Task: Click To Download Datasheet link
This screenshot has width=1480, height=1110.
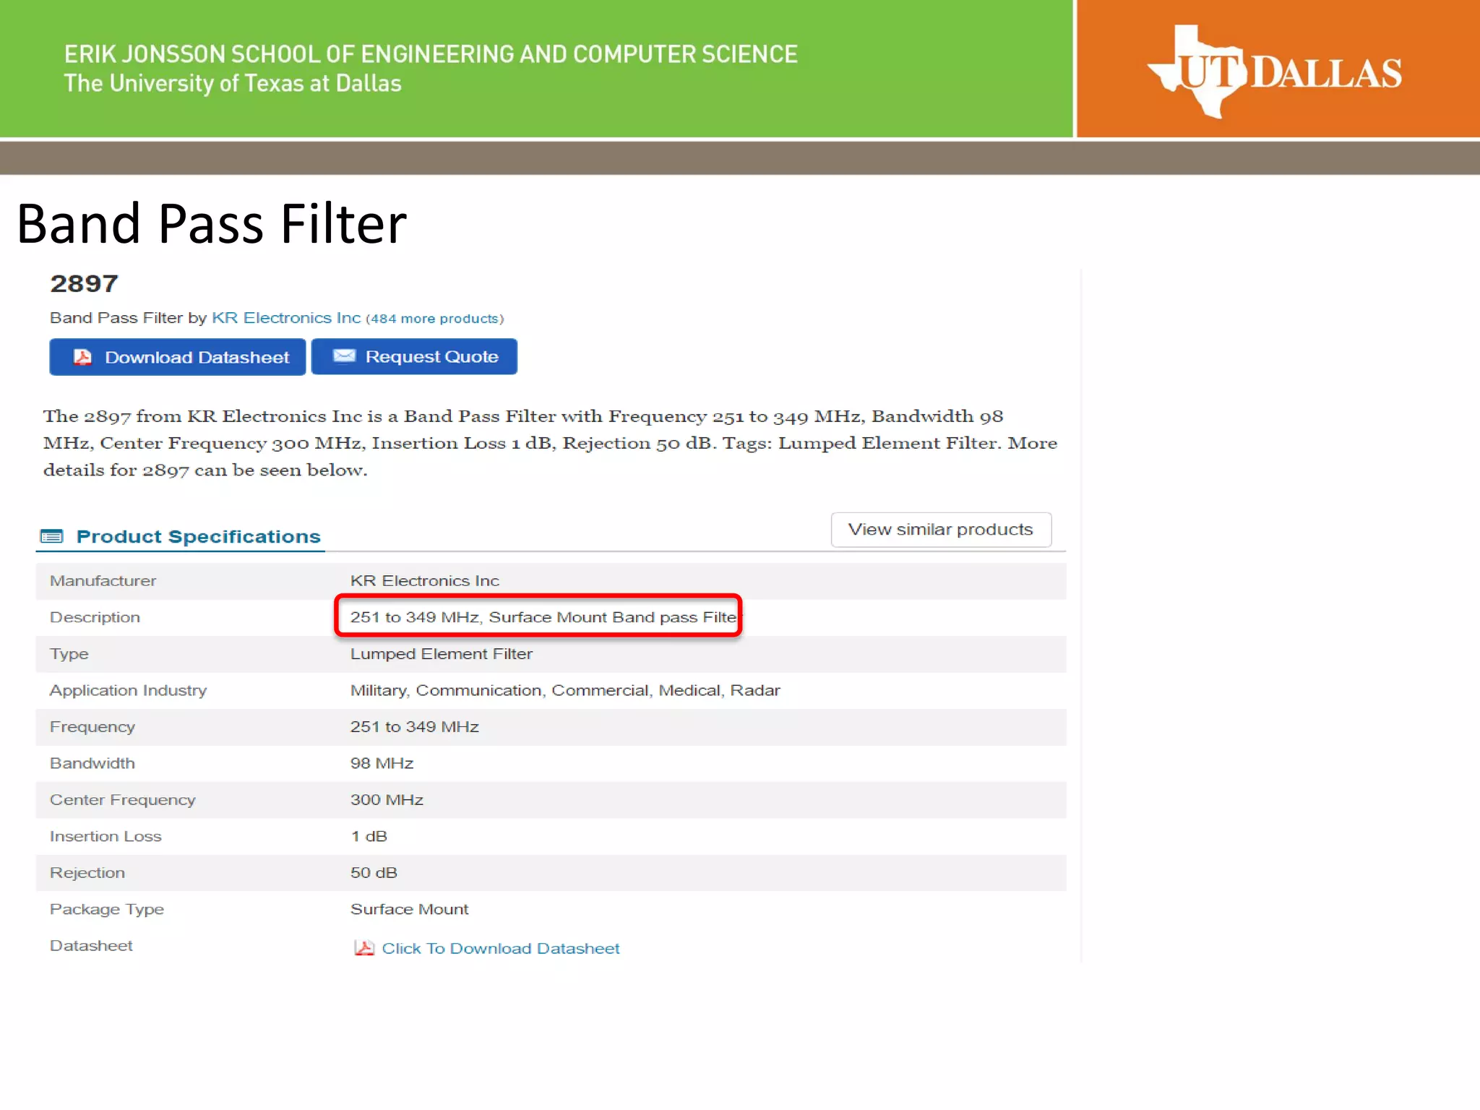Action: tap(500, 948)
